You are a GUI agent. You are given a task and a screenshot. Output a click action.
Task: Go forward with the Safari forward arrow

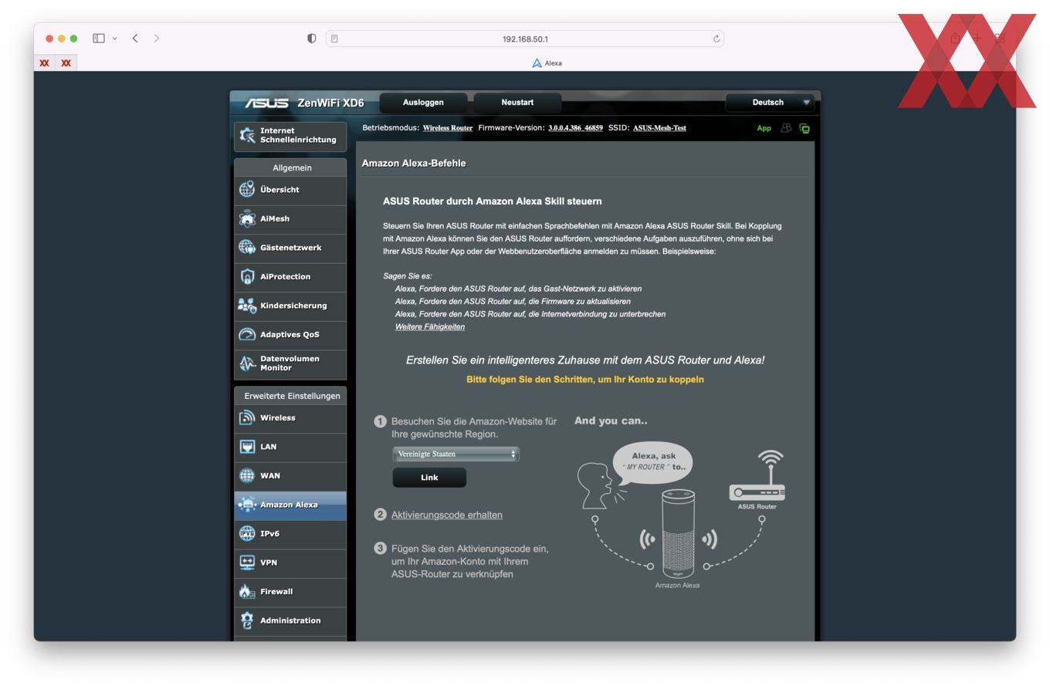tap(157, 38)
